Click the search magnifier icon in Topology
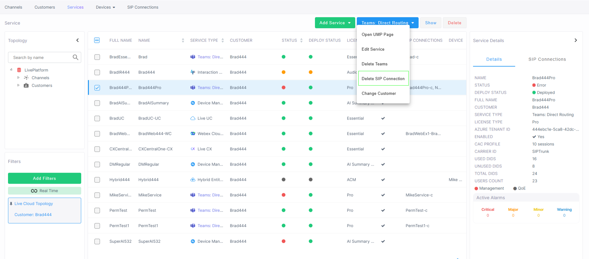The height and width of the screenshot is (259, 589). click(75, 57)
